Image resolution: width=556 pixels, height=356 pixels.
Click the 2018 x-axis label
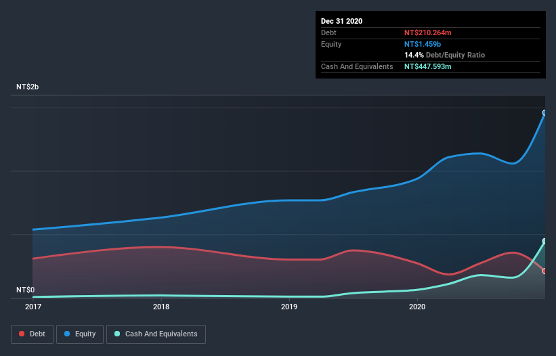pos(161,307)
